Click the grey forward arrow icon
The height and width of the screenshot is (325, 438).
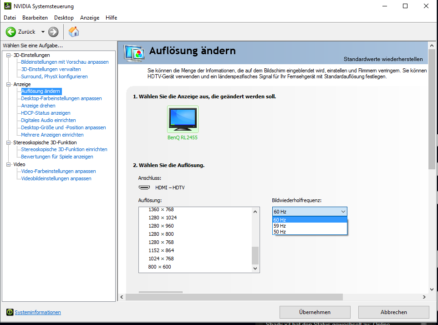click(x=53, y=32)
